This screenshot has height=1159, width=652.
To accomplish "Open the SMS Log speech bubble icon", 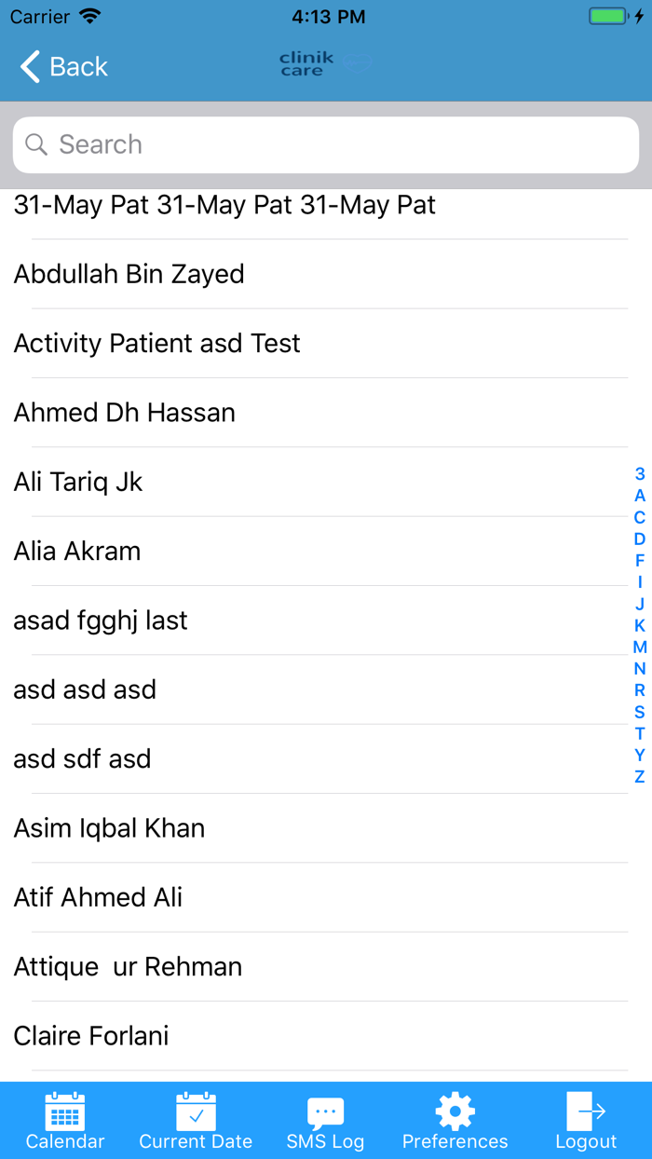I will [325, 1111].
